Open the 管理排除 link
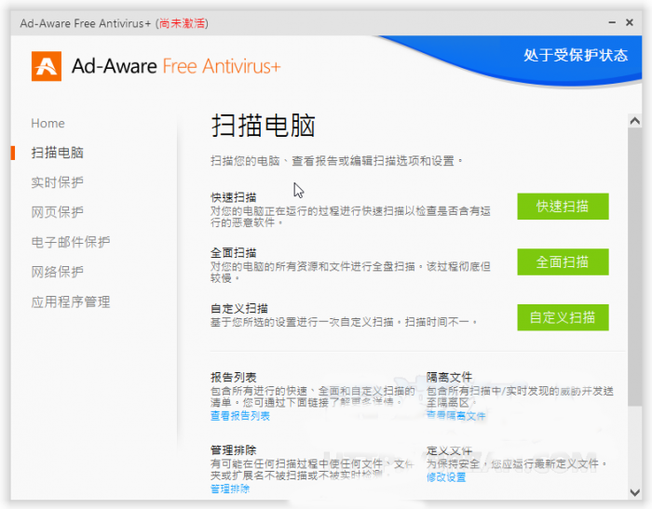Image resolution: width=652 pixels, height=509 pixels. 230,489
